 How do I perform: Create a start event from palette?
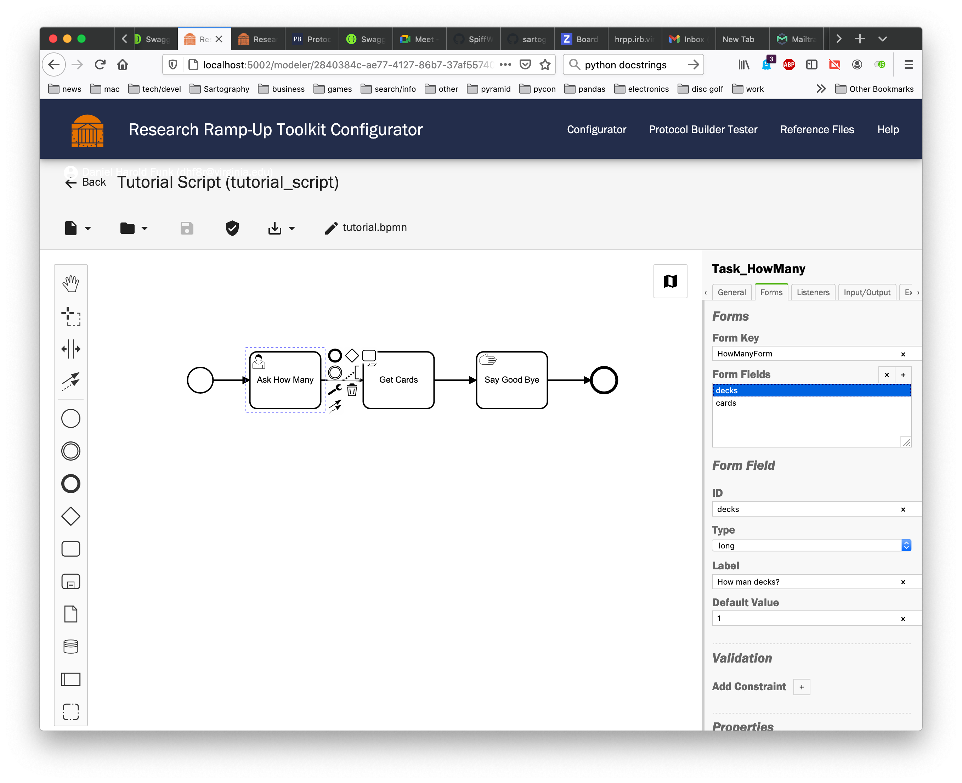[71, 418]
